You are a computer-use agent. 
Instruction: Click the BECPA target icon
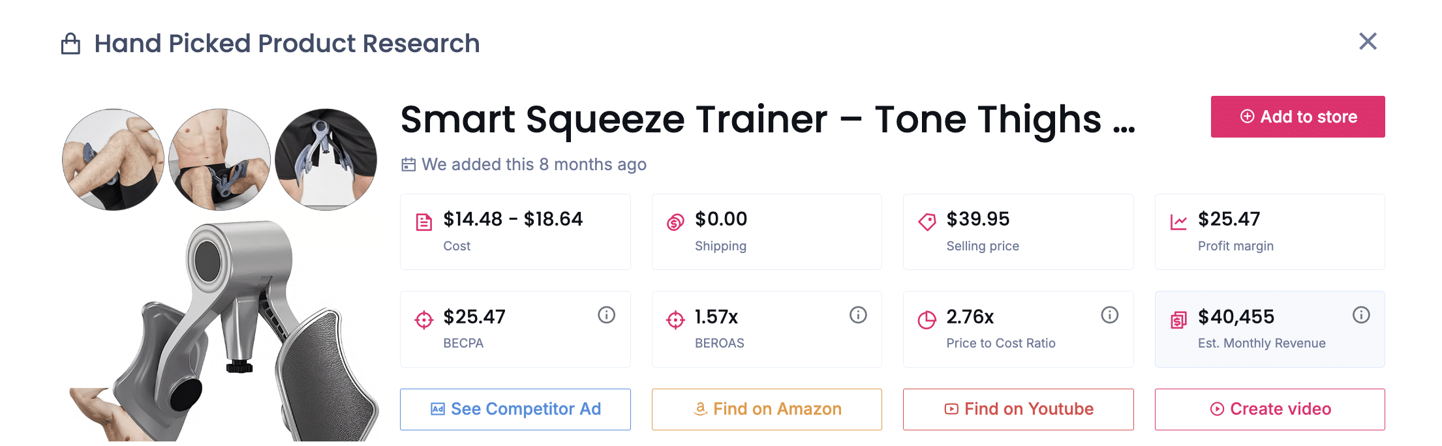coord(424,320)
